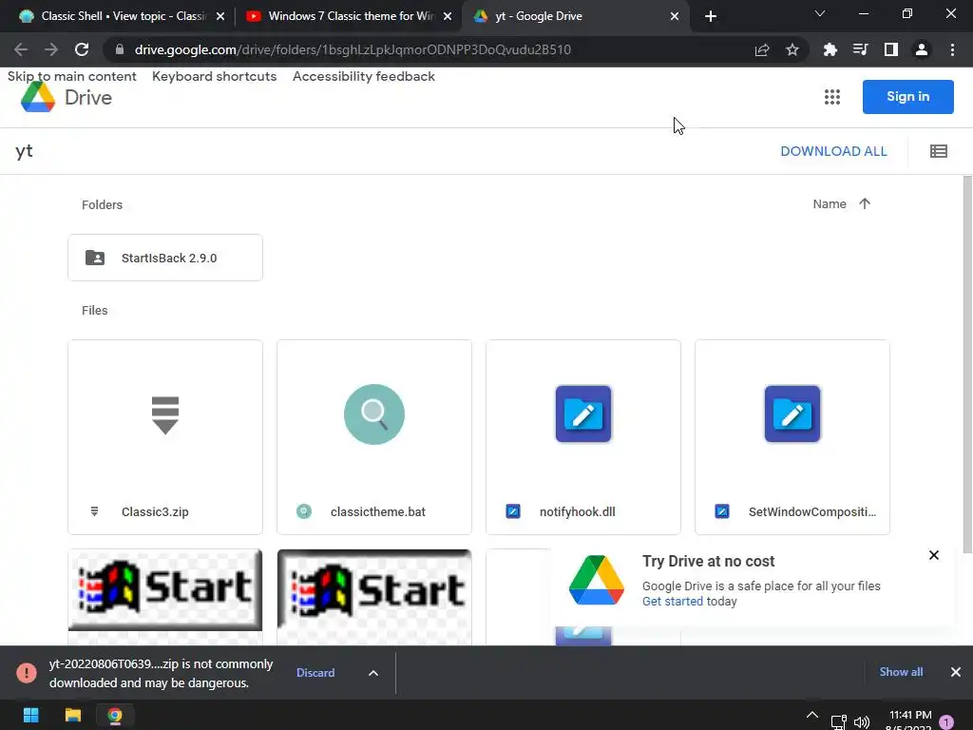Click the Name sort label

click(829, 203)
